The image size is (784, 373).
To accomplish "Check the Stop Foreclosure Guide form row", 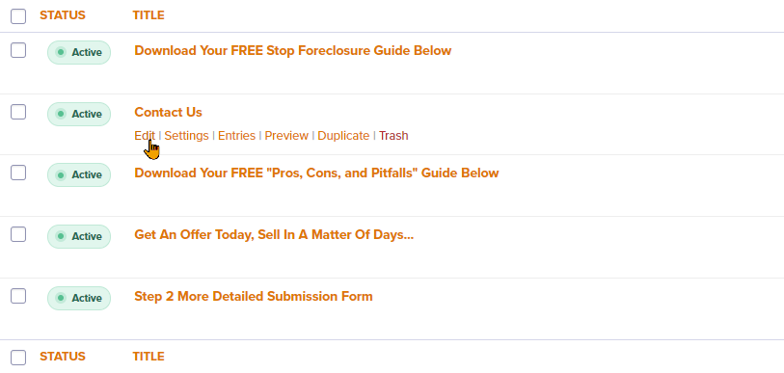I will [18, 50].
